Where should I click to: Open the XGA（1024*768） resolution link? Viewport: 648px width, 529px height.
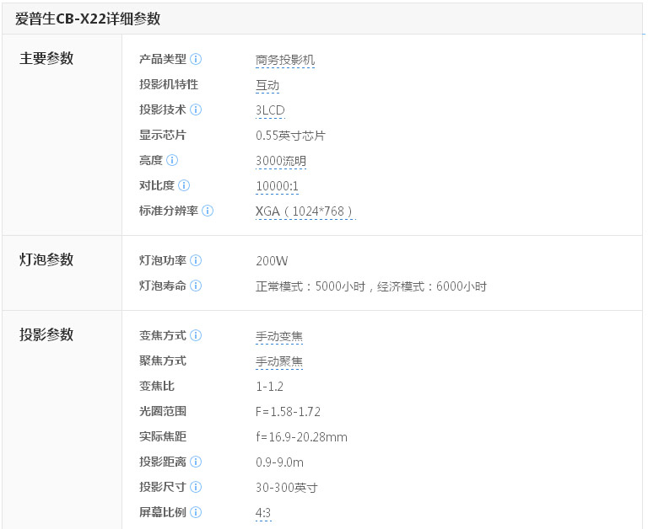[x=305, y=211]
